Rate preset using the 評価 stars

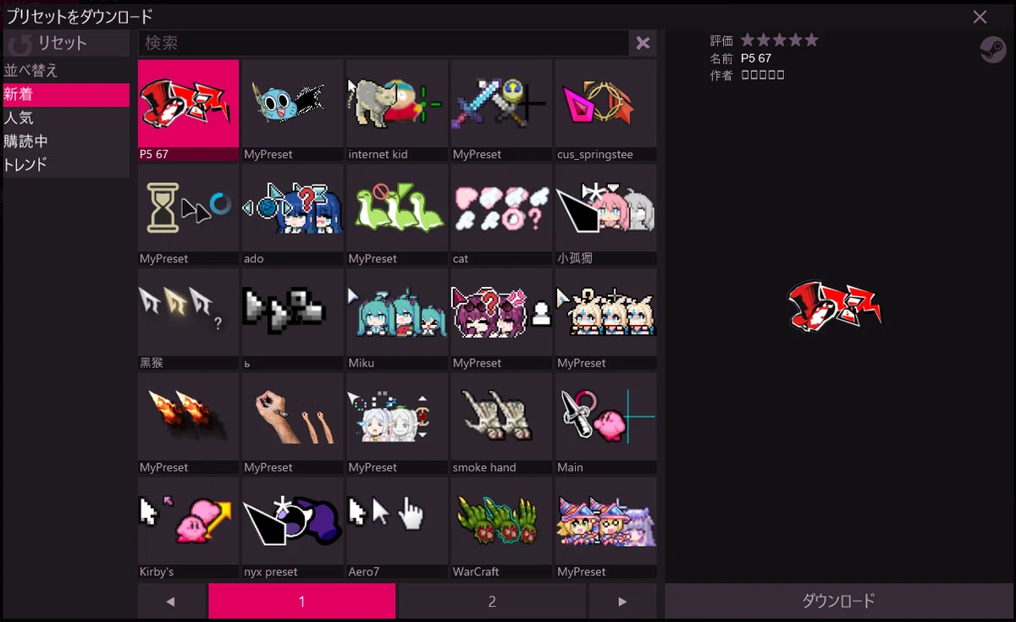tap(780, 40)
